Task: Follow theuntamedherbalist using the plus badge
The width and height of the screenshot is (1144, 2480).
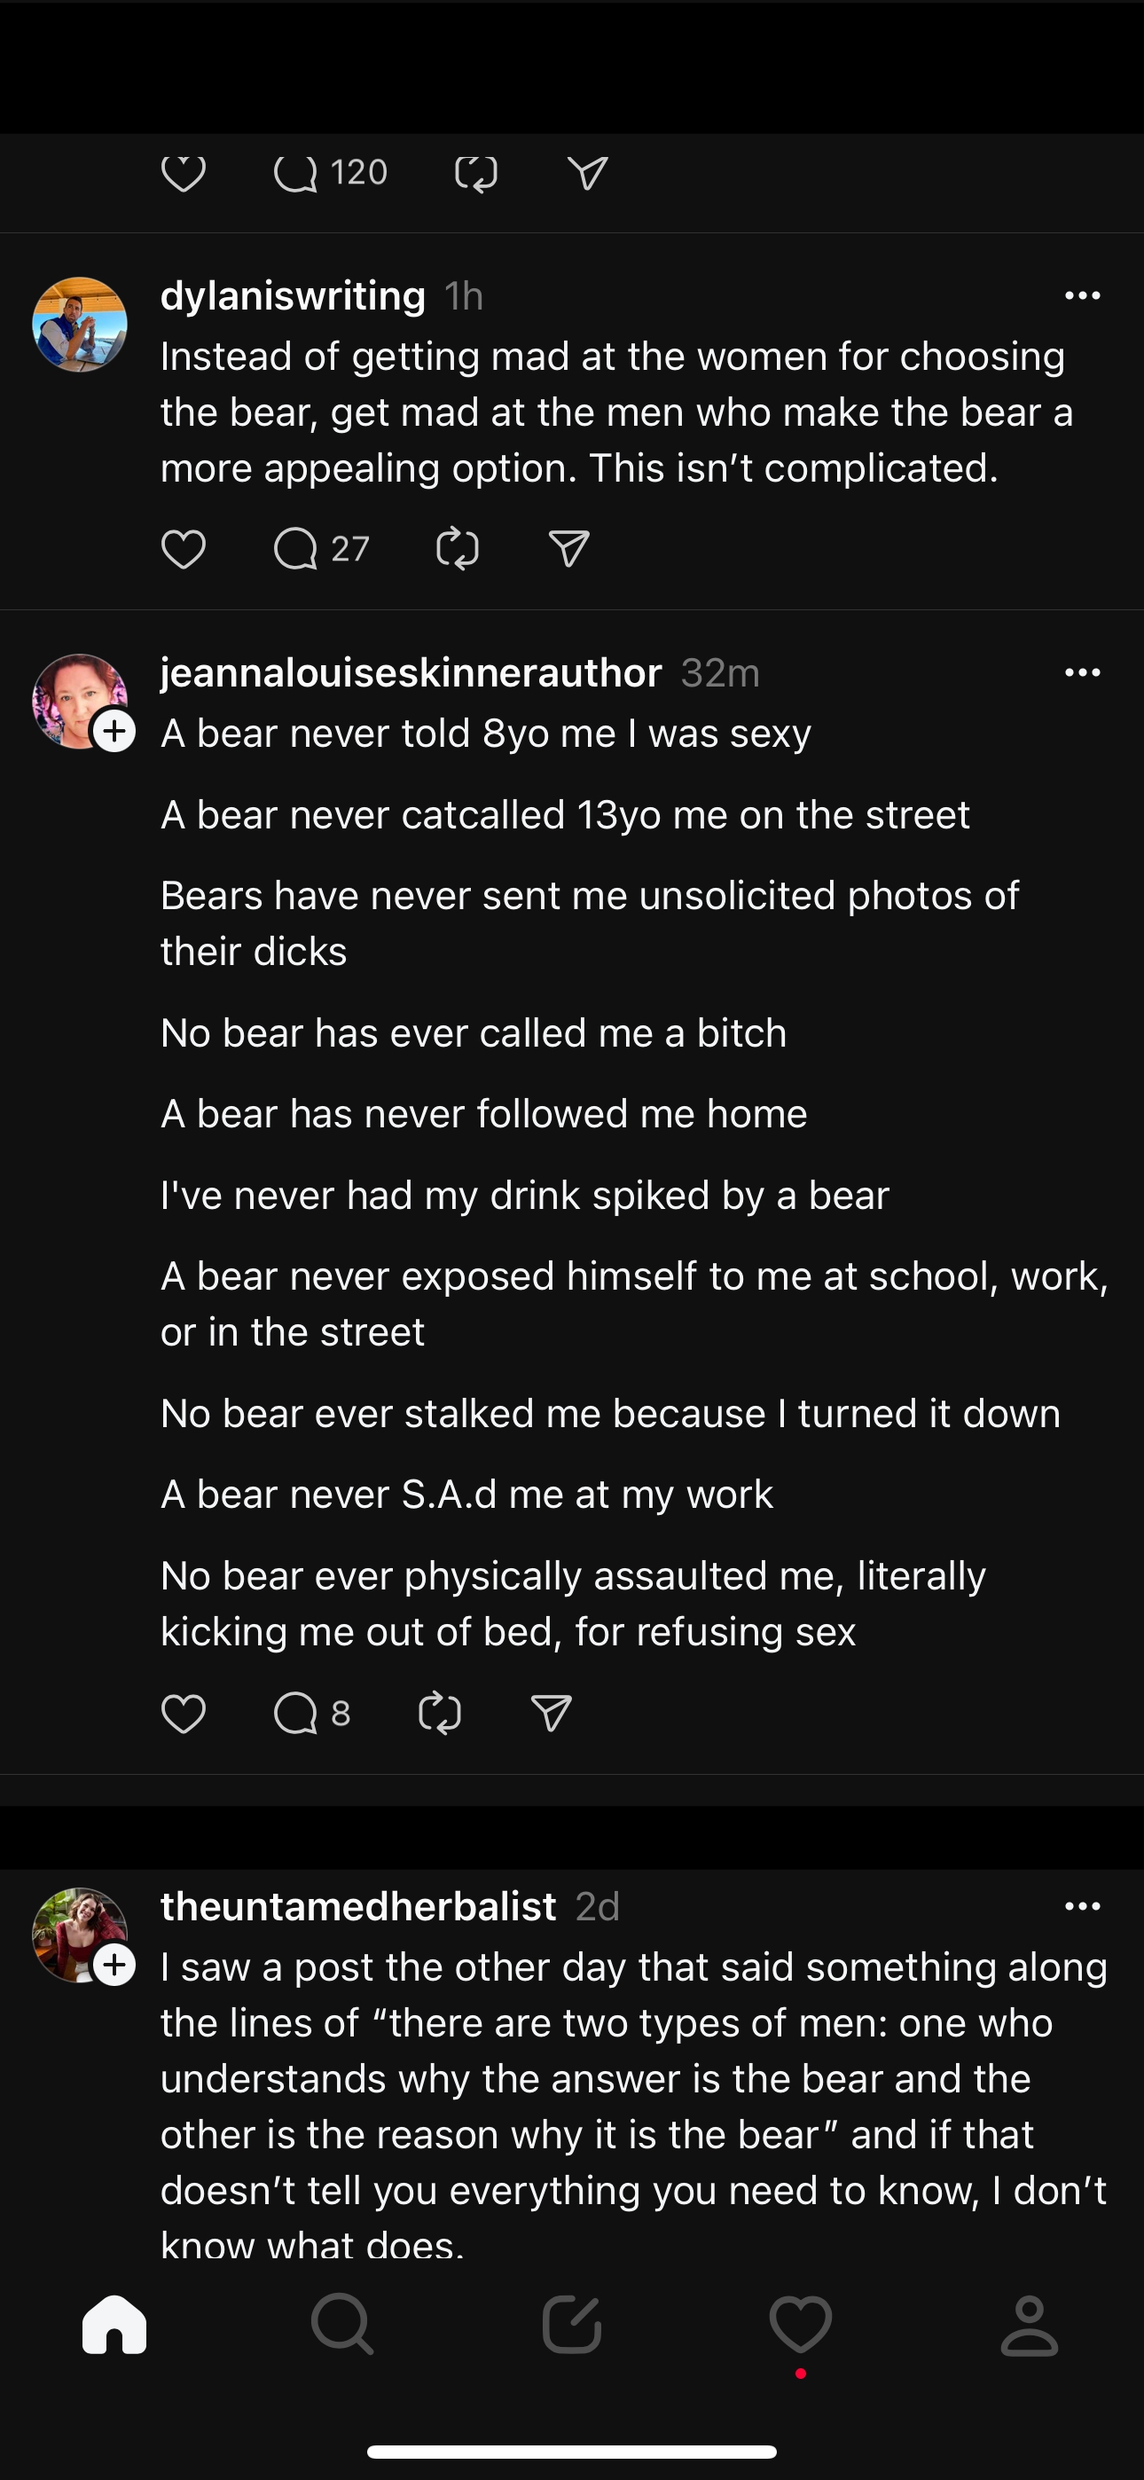Action: coord(114,1965)
